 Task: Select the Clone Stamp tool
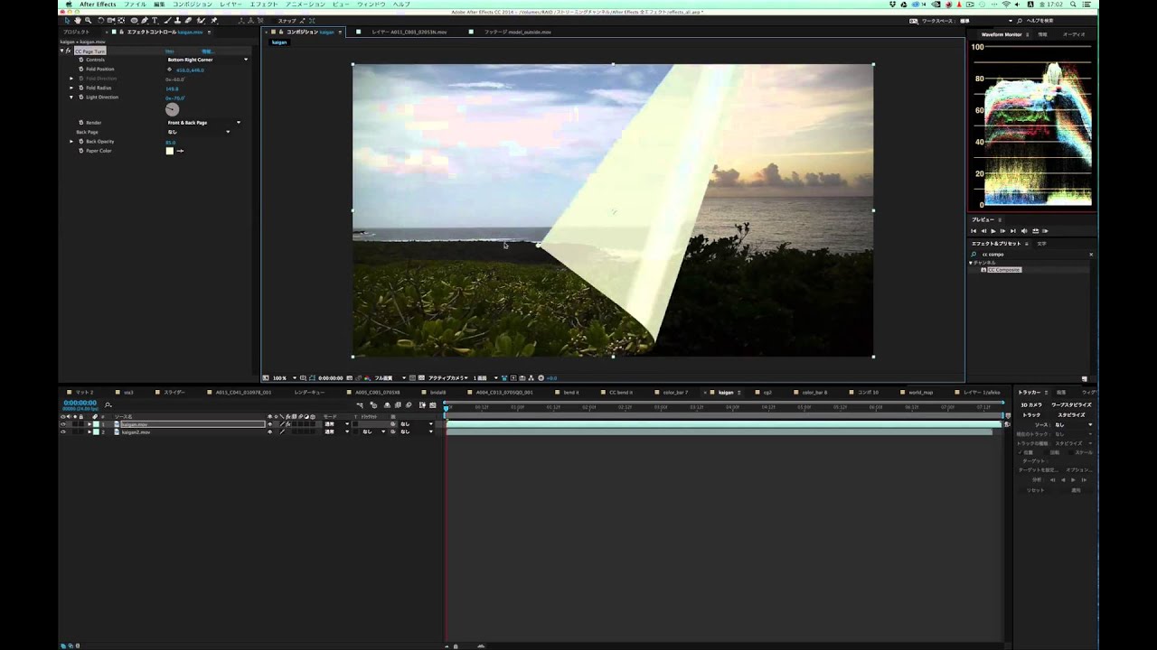pyautogui.click(x=177, y=20)
